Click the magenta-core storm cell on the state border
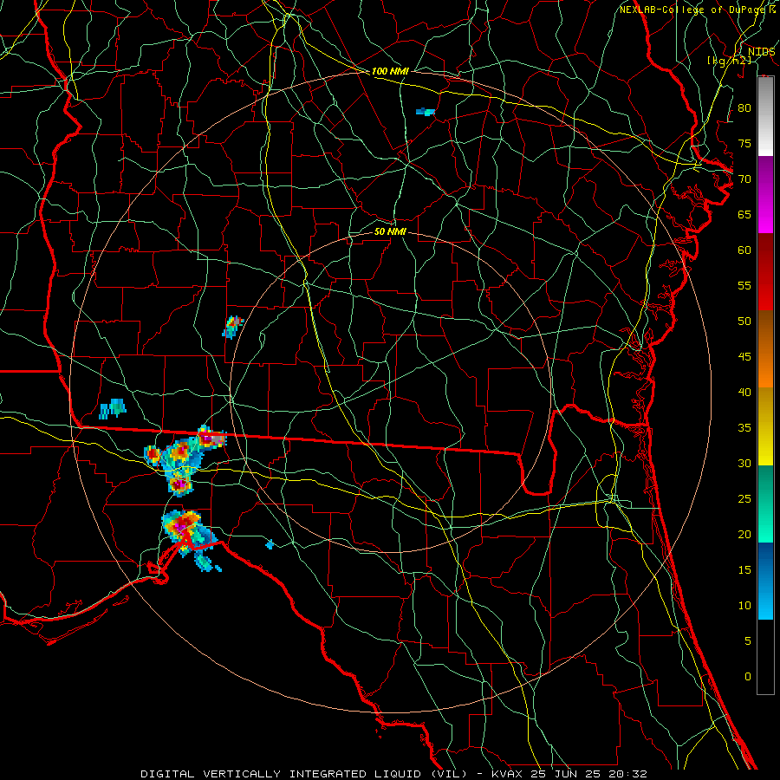Viewport: 780px width, 780px height. click(x=211, y=439)
